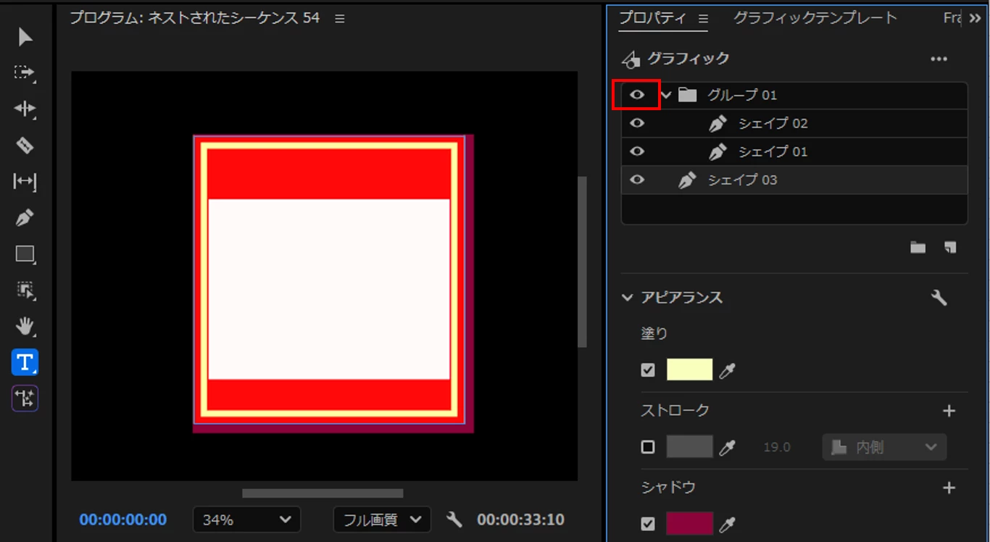Select the Hand tool
The height and width of the screenshot is (542, 990).
[x=25, y=326]
